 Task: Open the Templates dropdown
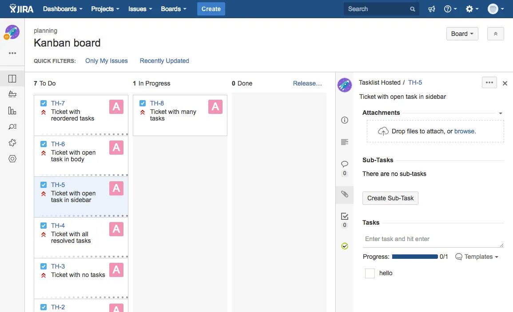[x=477, y=257]
